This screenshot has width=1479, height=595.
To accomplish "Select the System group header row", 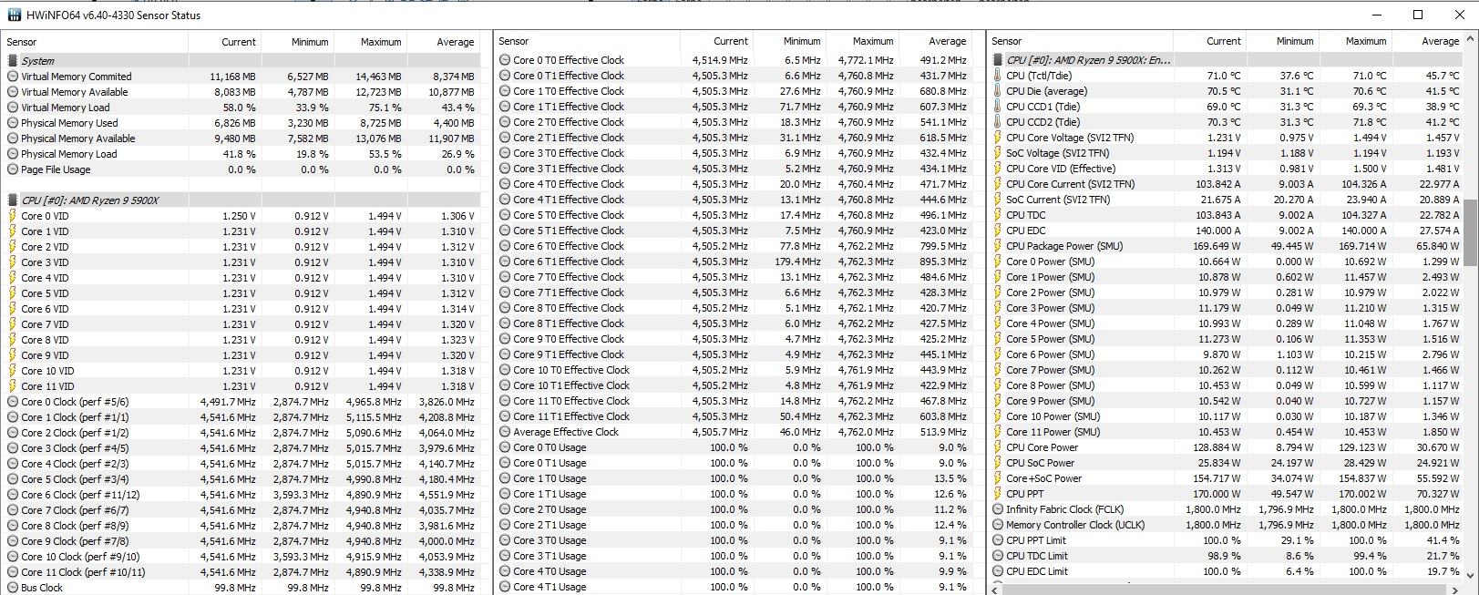I will coord(241,61).
